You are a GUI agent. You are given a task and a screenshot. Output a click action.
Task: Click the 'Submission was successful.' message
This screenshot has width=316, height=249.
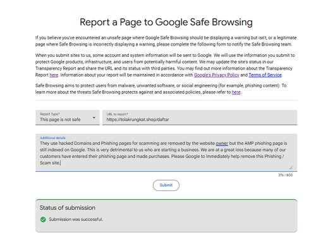[x=76, y=219]
